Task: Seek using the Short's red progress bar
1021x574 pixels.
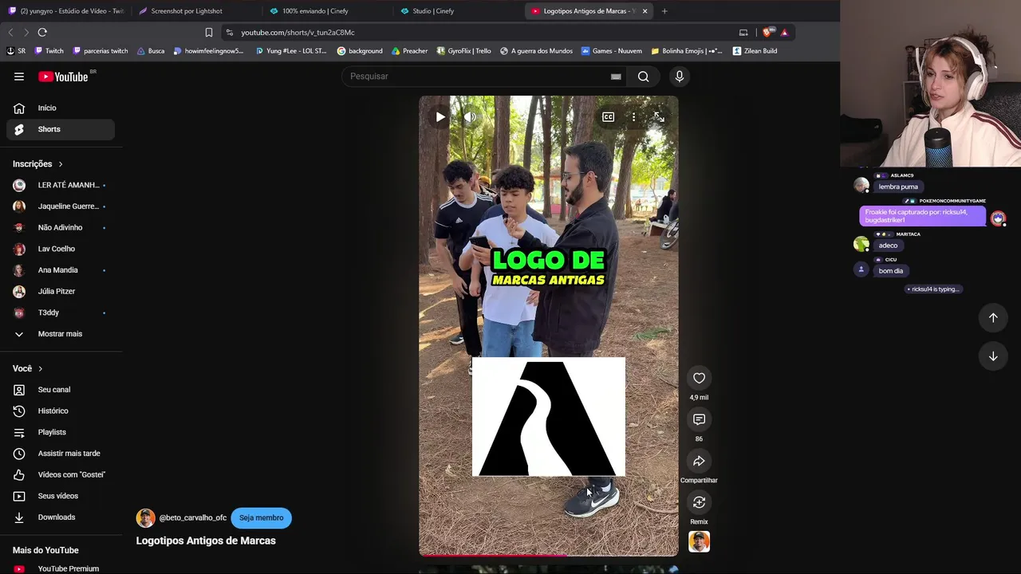Action: tap(549, 554)
